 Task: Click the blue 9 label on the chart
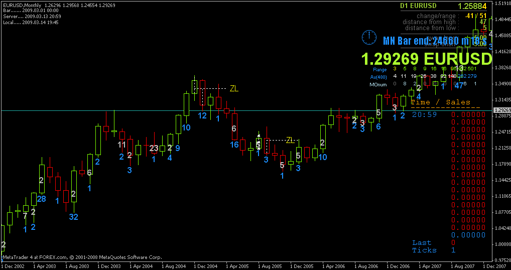click(178, 149)
